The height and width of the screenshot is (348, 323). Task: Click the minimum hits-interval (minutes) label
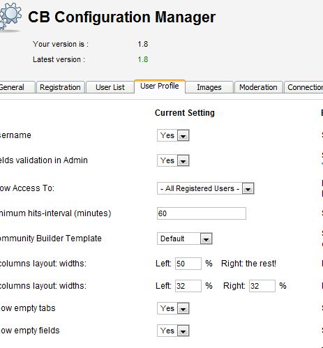55,213
